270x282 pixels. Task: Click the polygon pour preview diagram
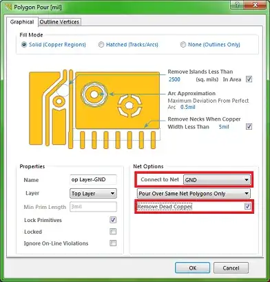pos(94,110)
